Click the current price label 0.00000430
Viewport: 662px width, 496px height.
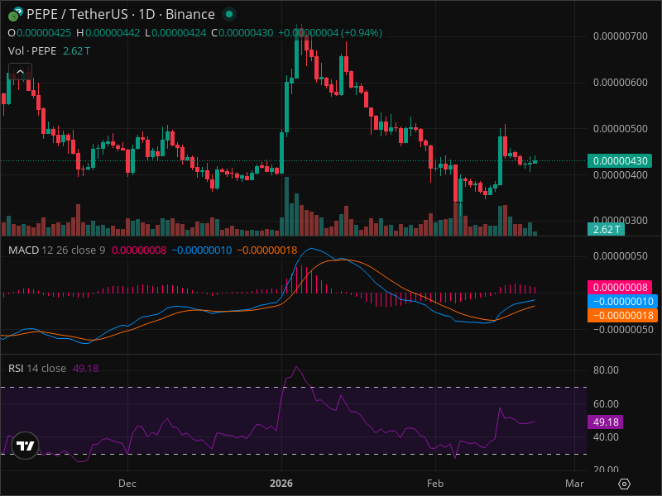620,161
